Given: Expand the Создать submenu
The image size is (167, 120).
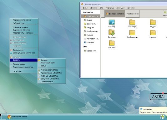Looking at the screenshot, I should [x=24, y=60].
